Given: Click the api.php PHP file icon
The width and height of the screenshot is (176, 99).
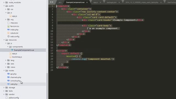Looking at the screenshot, I should 9,74.
